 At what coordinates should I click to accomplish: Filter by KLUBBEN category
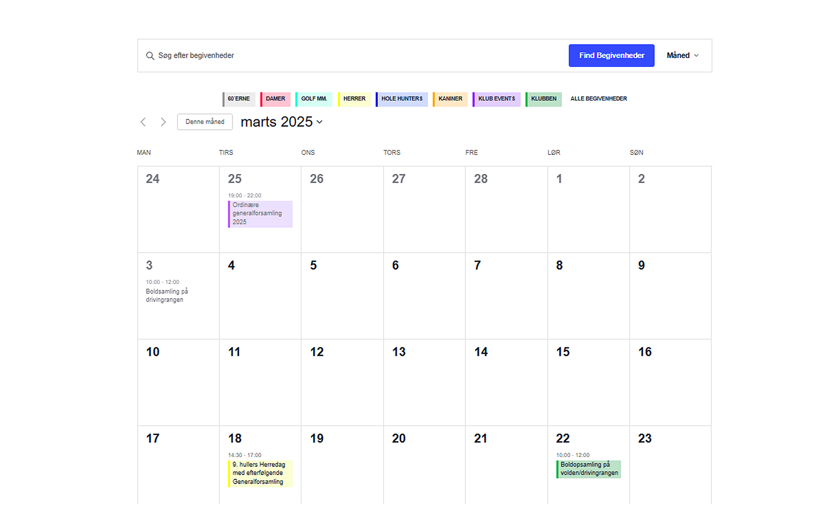point(544,99)
